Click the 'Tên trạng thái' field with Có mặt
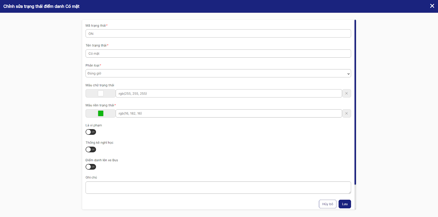The image size is (438, 217). coord(218,54)
